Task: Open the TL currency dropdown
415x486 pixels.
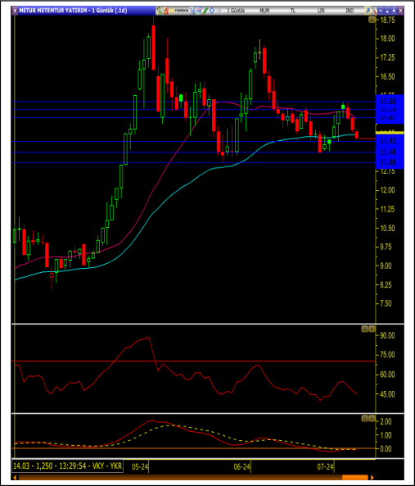Action: tap(293, 11)
